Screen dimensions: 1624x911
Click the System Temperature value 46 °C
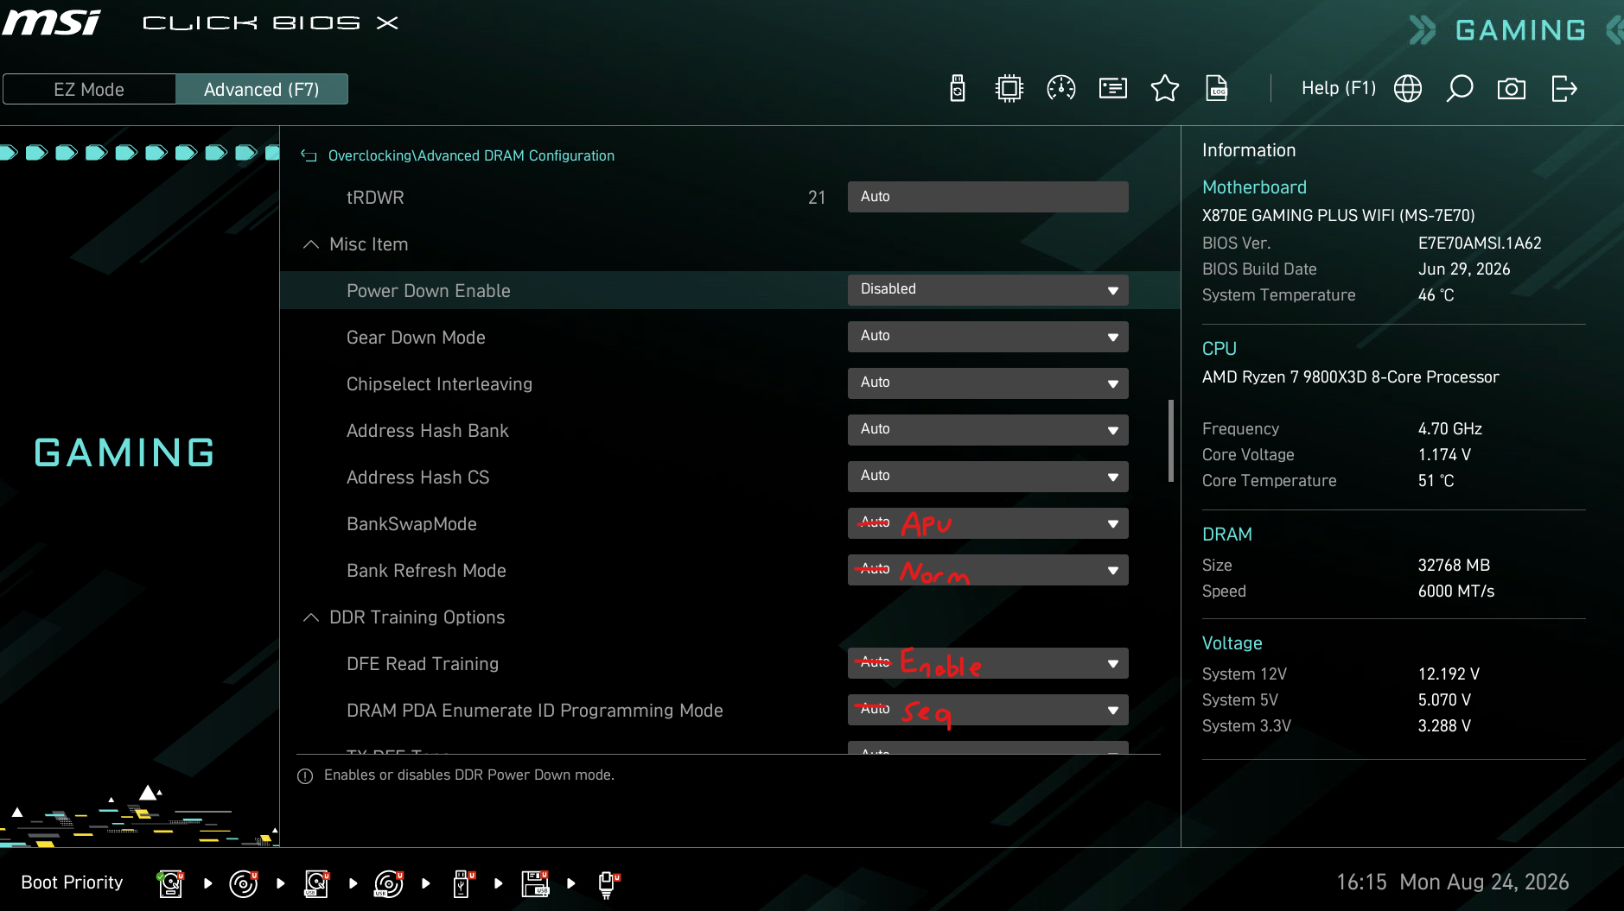coord(1436,295)
